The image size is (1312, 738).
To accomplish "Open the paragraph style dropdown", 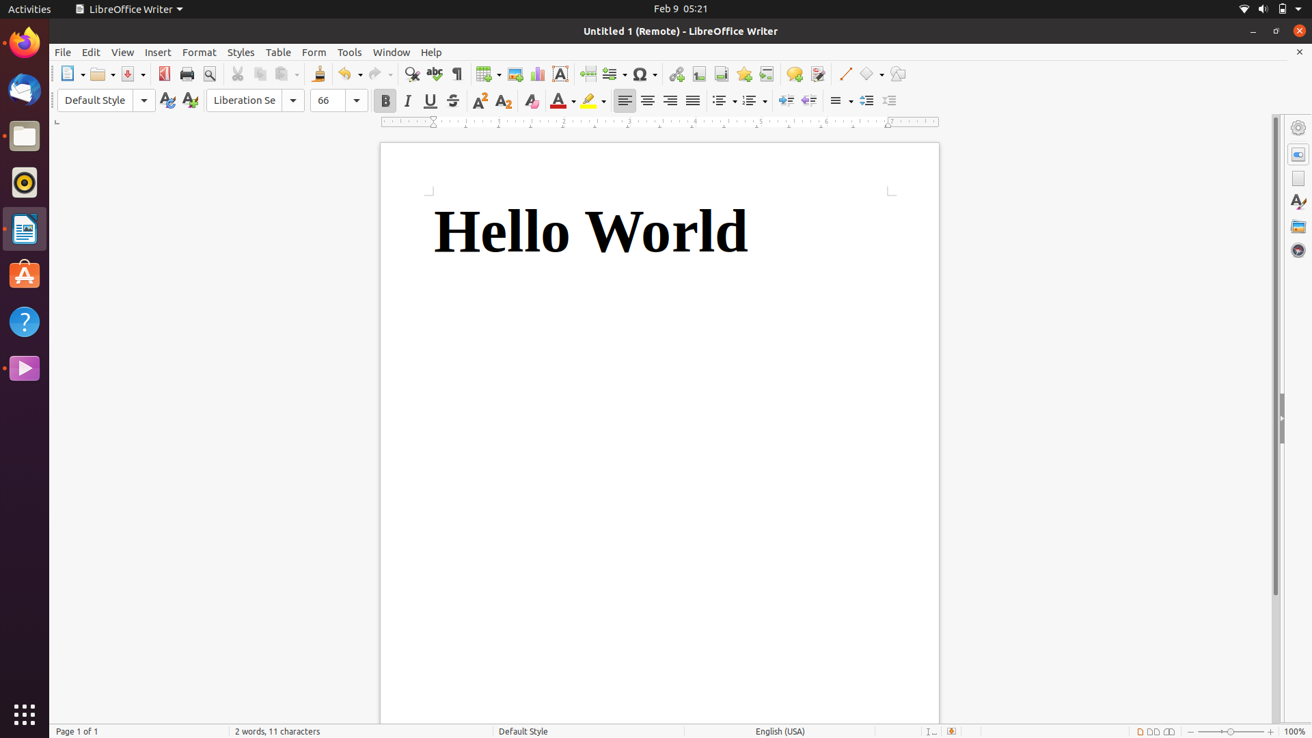I will click(144, 100).
